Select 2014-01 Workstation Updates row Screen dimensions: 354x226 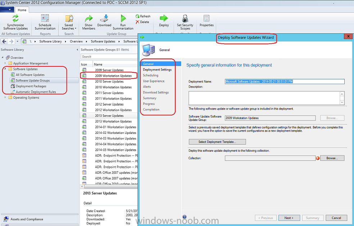click(109, 127)
